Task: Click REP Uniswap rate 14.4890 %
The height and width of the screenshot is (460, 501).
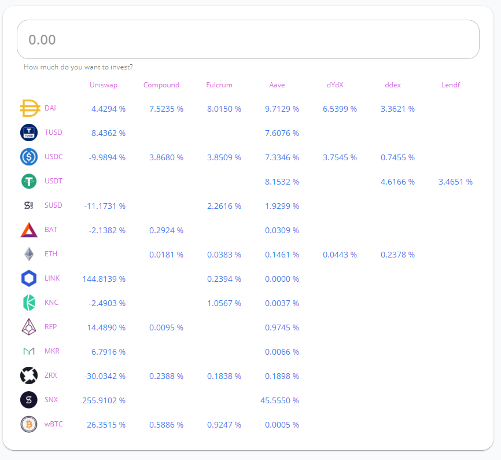Action: [x=106, y=327]
